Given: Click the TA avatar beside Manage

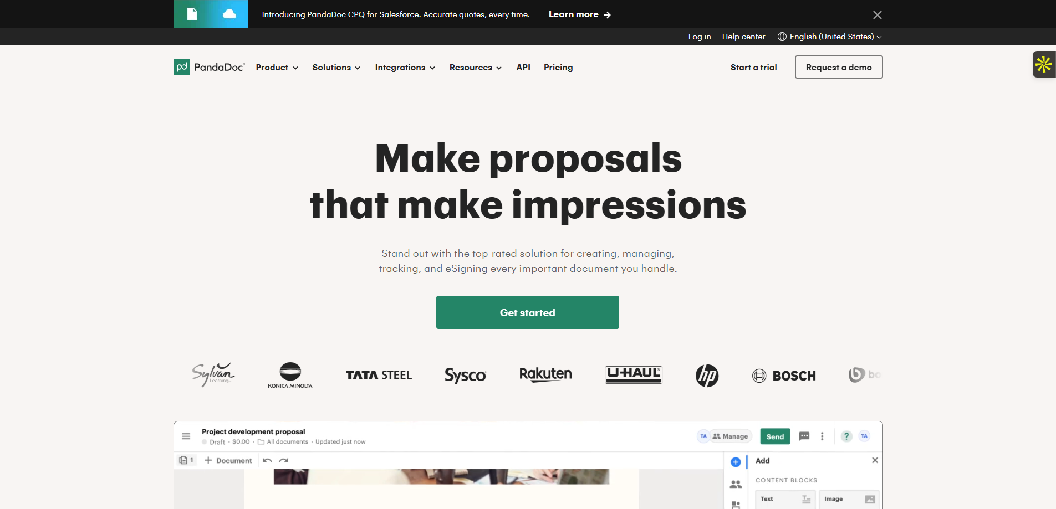Looking at the screenshot, I should [x=703, y=436].
